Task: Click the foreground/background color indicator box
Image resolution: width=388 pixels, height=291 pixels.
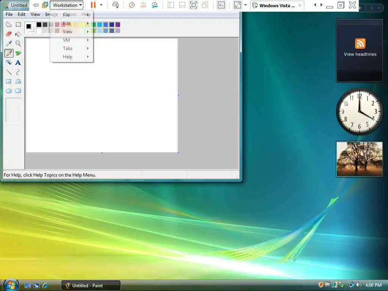Action: pos(30,27)
